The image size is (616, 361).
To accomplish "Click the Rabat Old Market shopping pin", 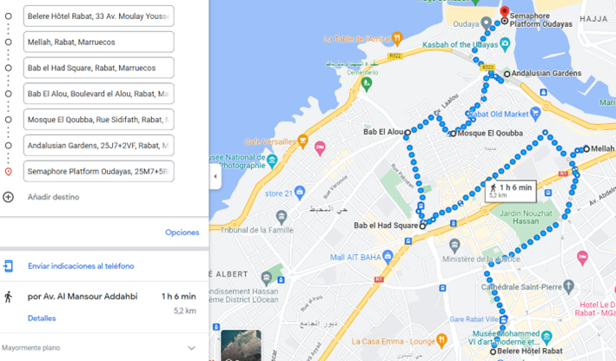I will (x=535, y=114).
